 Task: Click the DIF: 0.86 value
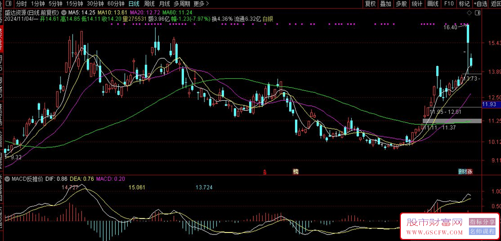tap(56, 179)
